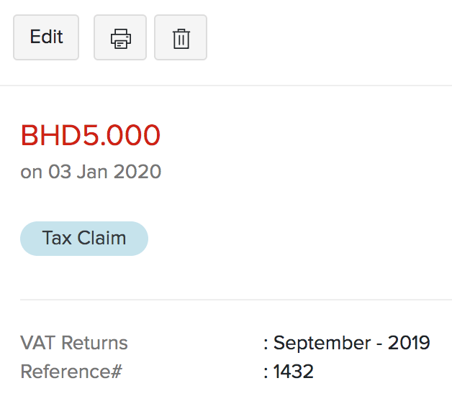Open Edit mode for this payment

(x=46, y=37)
